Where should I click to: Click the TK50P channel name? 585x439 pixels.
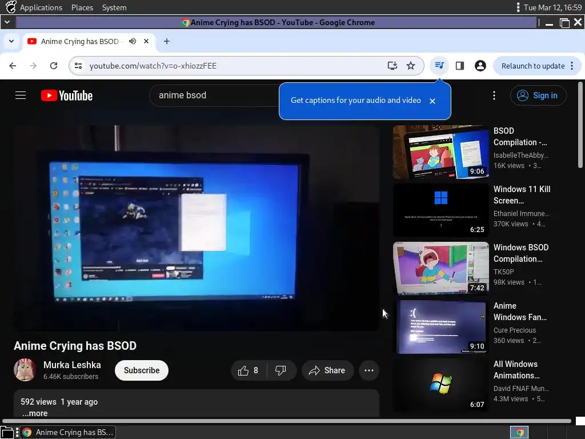504,272
